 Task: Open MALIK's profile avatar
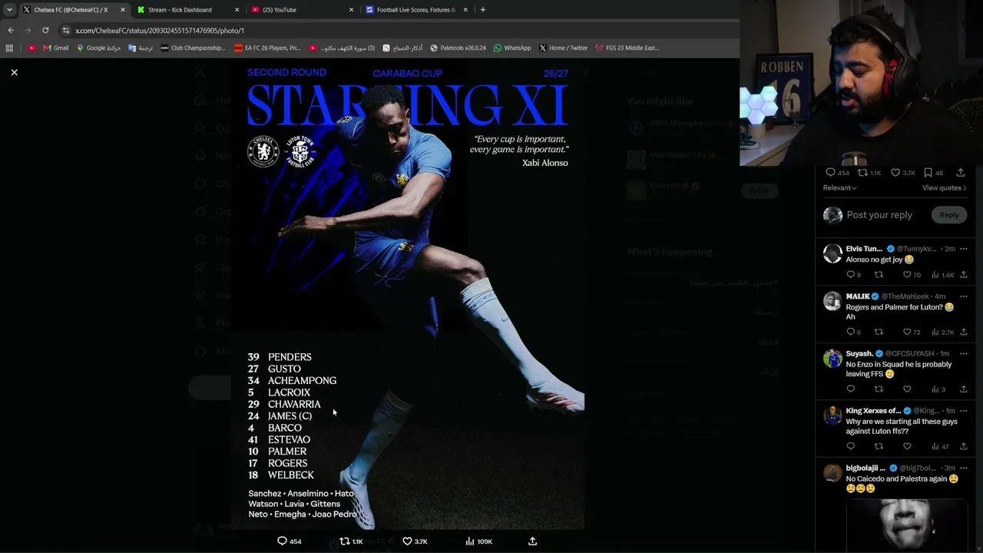coord(832,302)
